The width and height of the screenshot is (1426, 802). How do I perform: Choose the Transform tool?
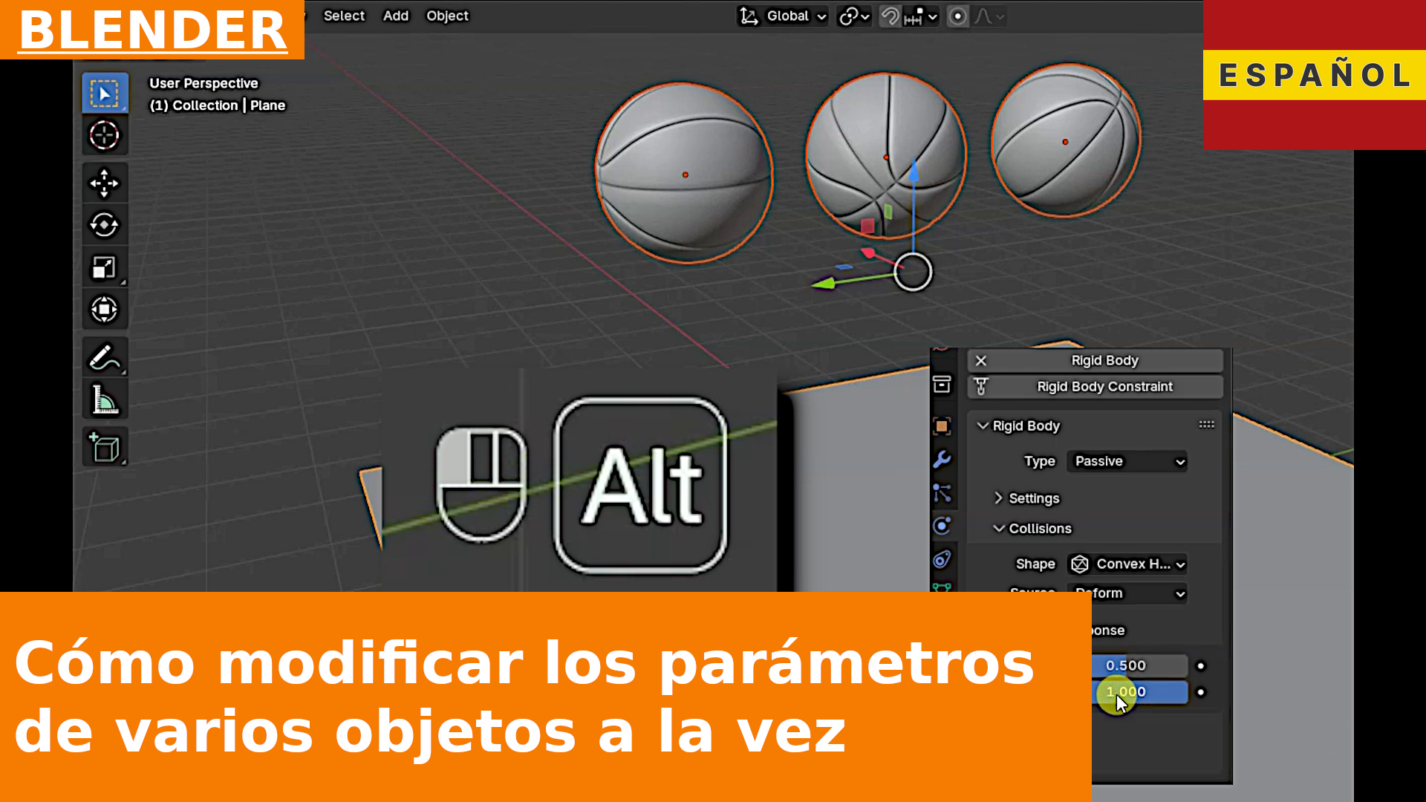(105, 309)
